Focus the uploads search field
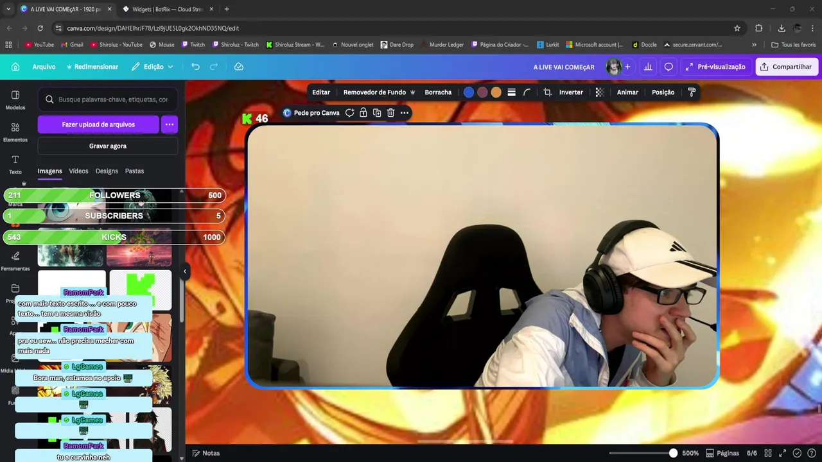 [x=108, y=99]
